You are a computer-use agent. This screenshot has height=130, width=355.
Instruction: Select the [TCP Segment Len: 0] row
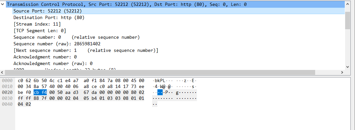coord(179,31)
